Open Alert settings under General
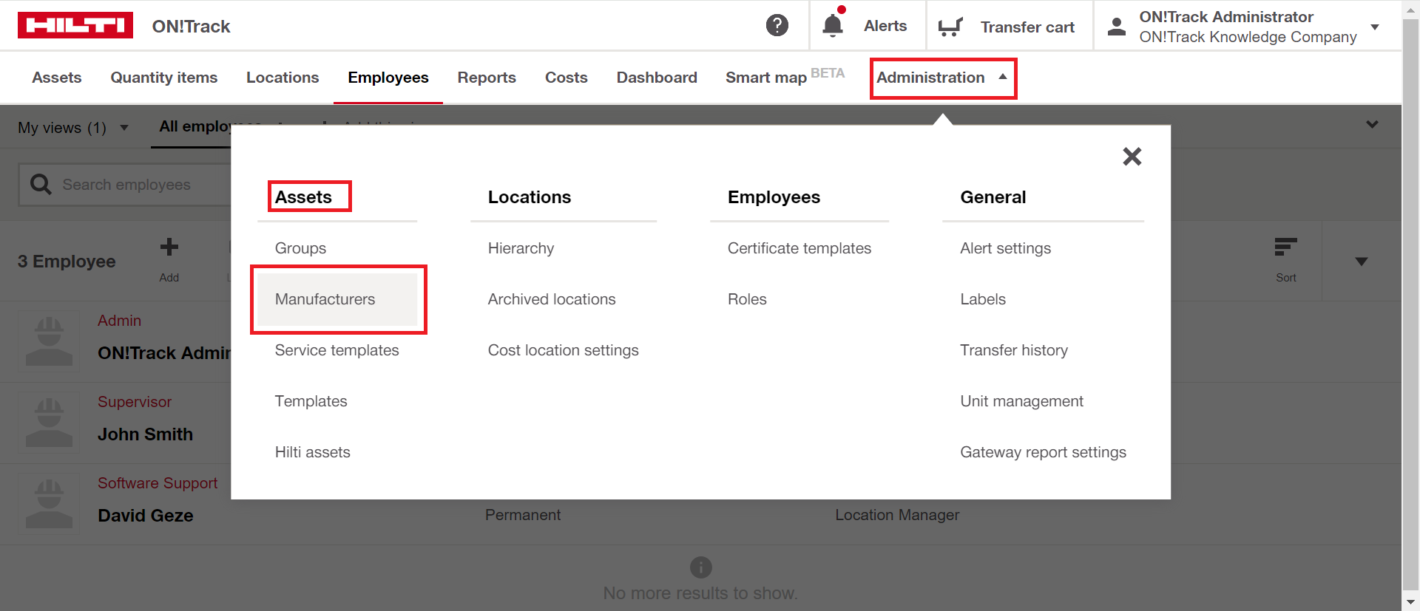The width and height of the screenshot is (1420, 611). click(1005, 248)
